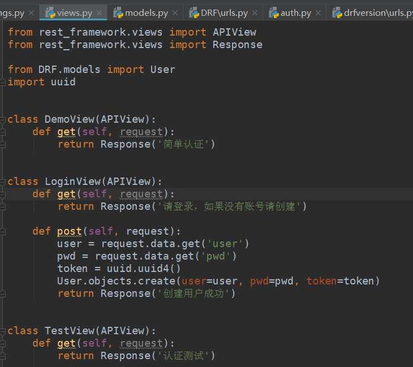The image size is (413, 367).
Task: Click the 'post' method name
Action: click(x=70, y=231)
